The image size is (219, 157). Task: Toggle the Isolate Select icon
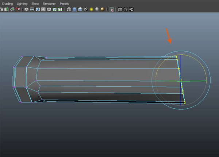111,10
